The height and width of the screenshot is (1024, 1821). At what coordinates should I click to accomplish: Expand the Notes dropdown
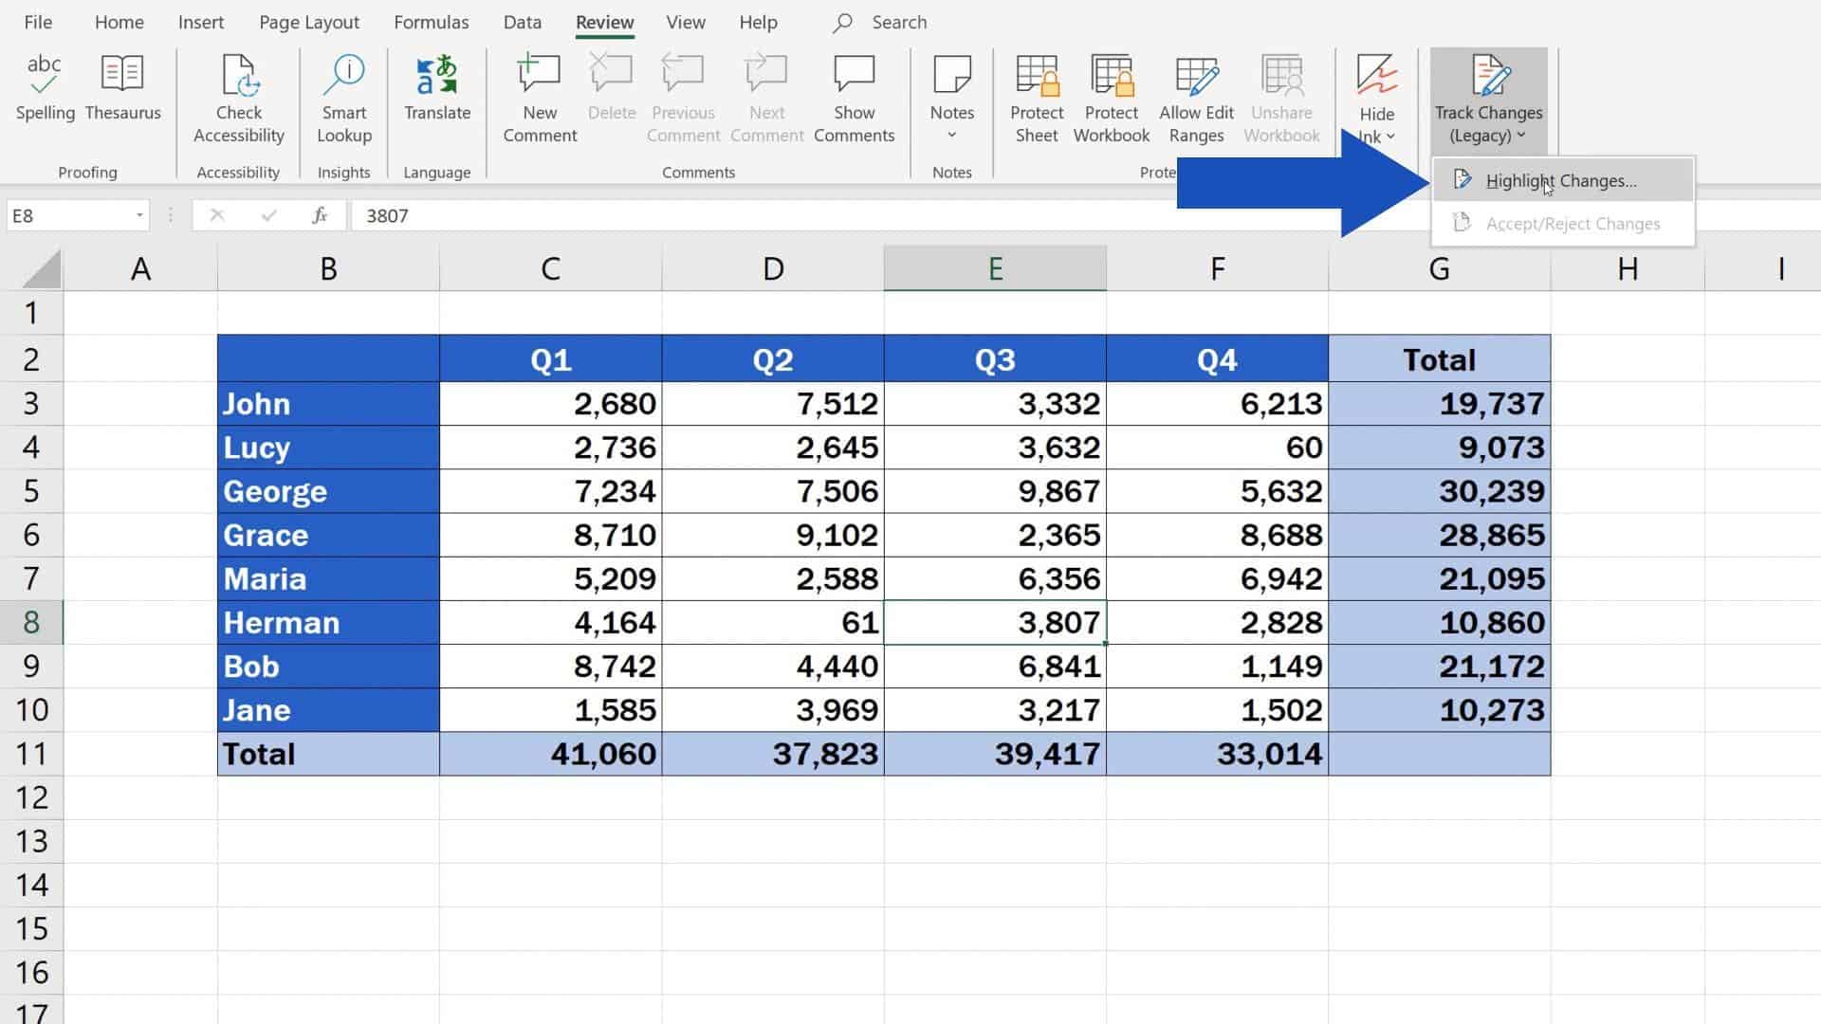tap(951, 133)
